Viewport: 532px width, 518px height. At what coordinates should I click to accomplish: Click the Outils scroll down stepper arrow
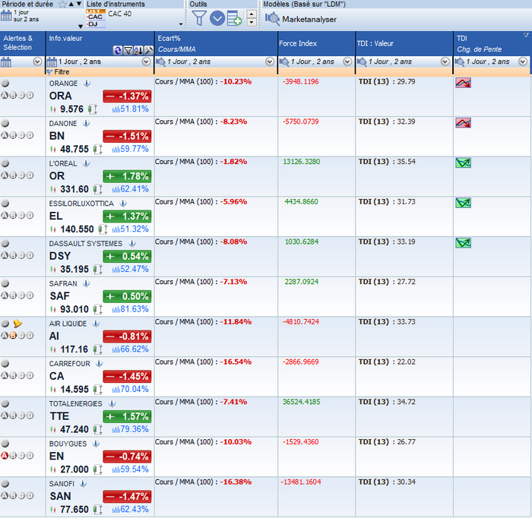pyautogui.click(x=252, y=22)
